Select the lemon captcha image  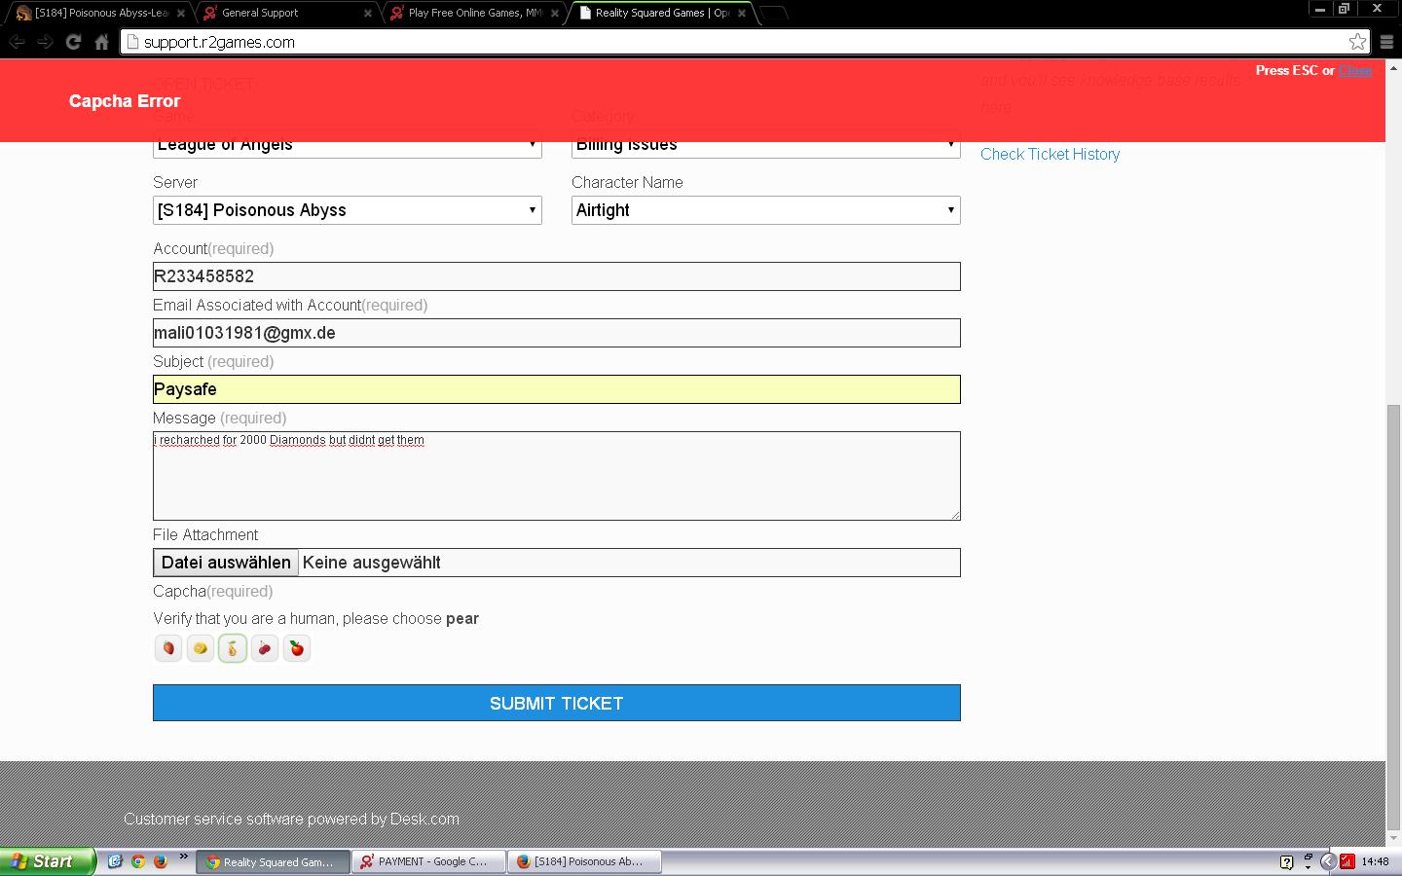(x=201, y=648)
